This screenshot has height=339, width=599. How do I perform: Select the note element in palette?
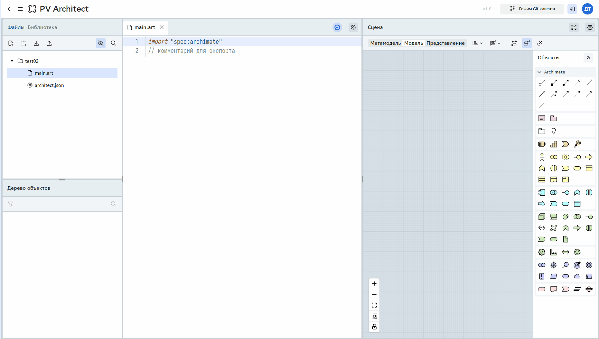[x=542, y=118]
